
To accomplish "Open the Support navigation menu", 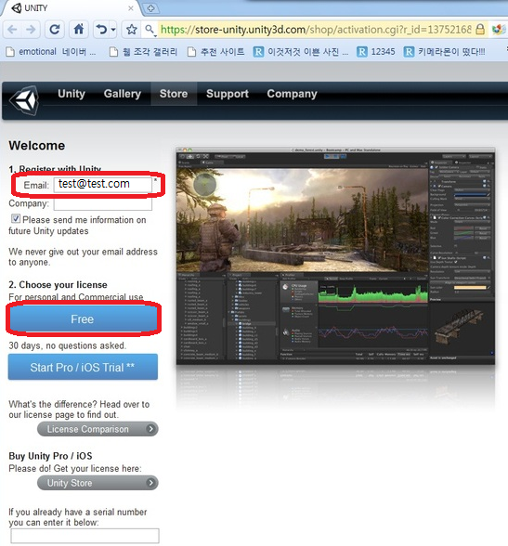I will [x=228, y=94].
